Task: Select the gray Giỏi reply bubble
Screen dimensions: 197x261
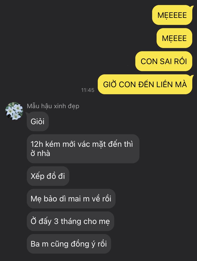Action: pos(38,121)
